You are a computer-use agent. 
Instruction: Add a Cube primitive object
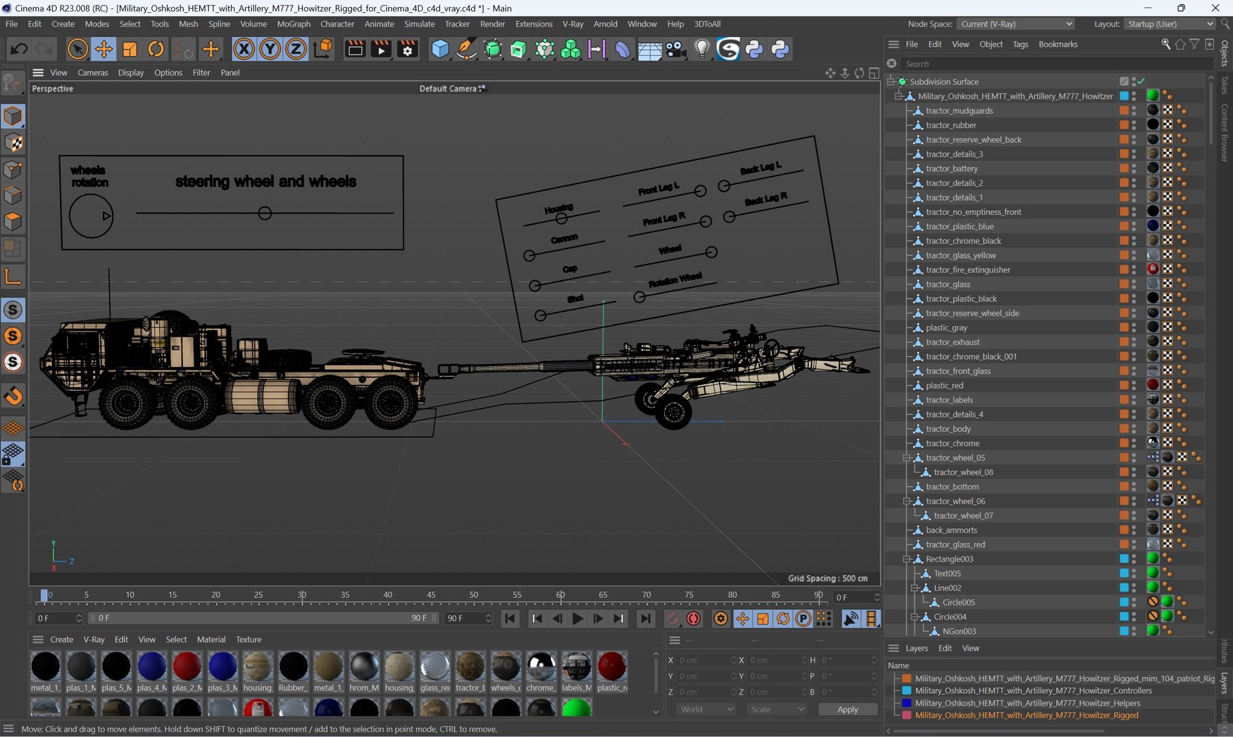coord(441,49)
